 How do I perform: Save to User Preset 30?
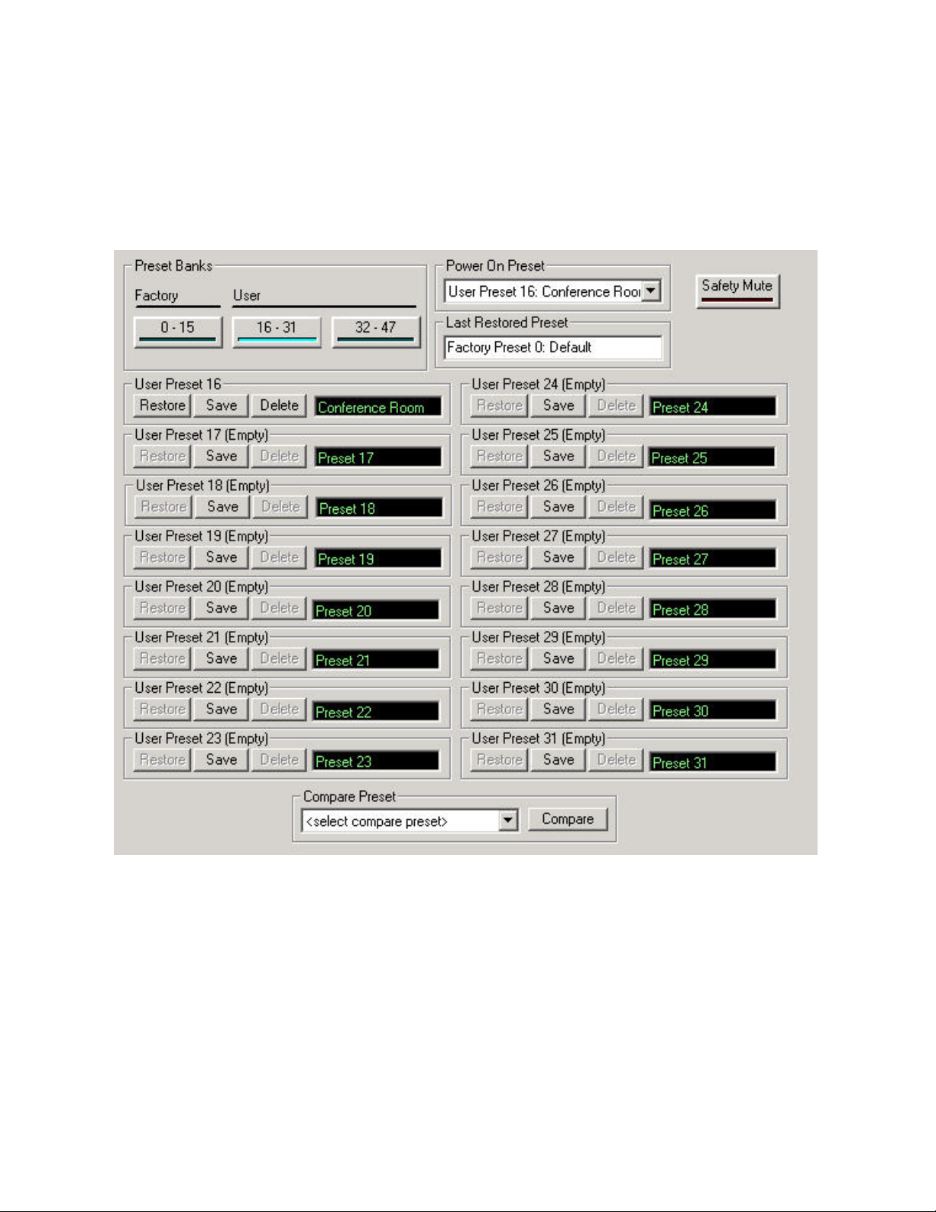pos(559,709)
